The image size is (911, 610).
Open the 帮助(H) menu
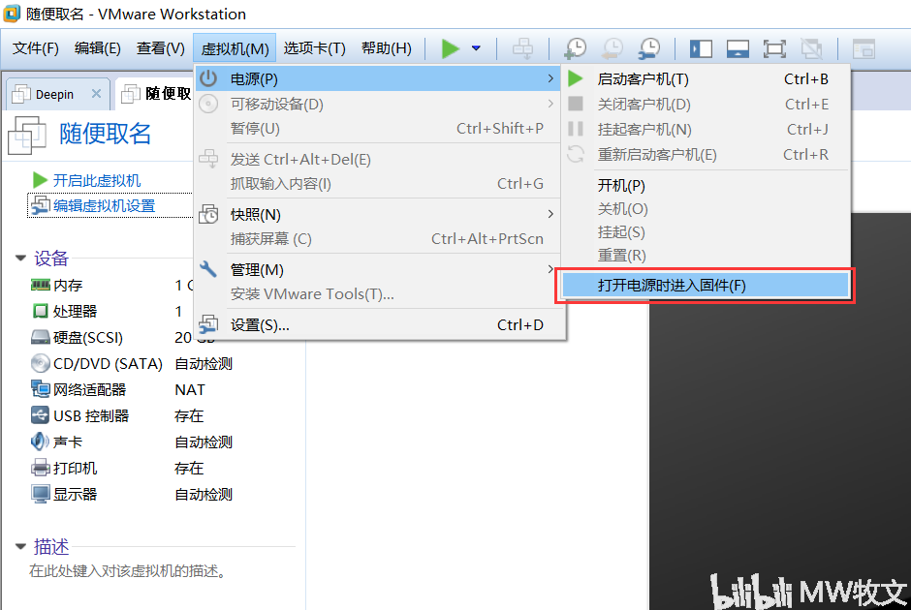pos(387,48)
